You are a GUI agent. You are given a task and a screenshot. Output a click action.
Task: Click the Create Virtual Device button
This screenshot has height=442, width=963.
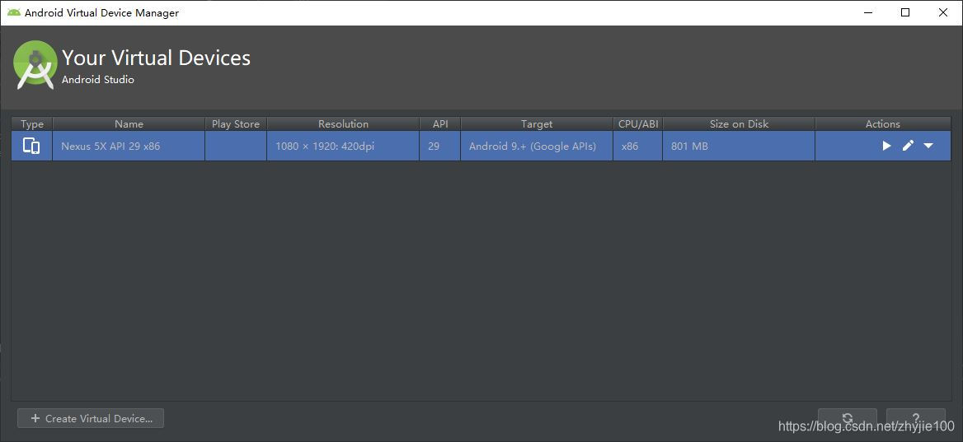pyautogui.click(x=91, y=418)
